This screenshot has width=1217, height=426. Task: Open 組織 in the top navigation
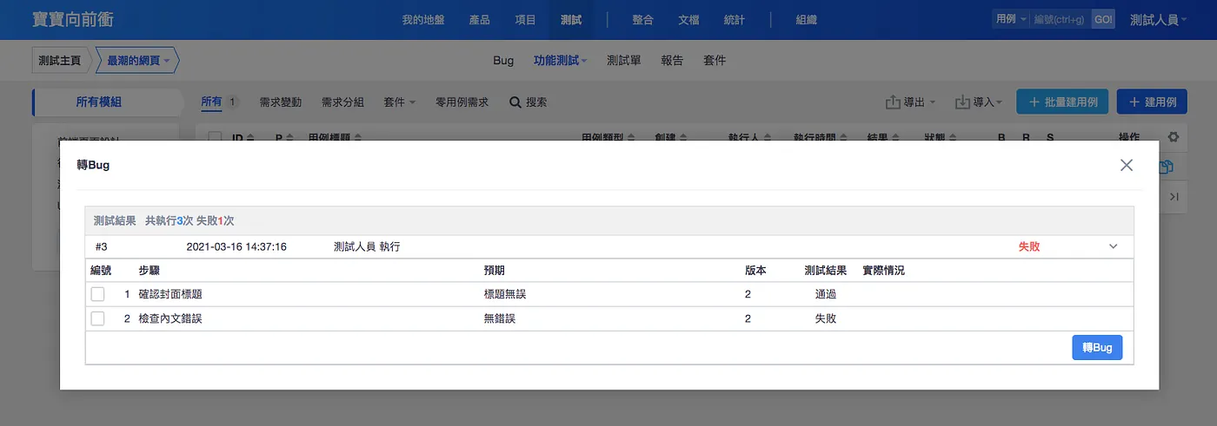806,19
